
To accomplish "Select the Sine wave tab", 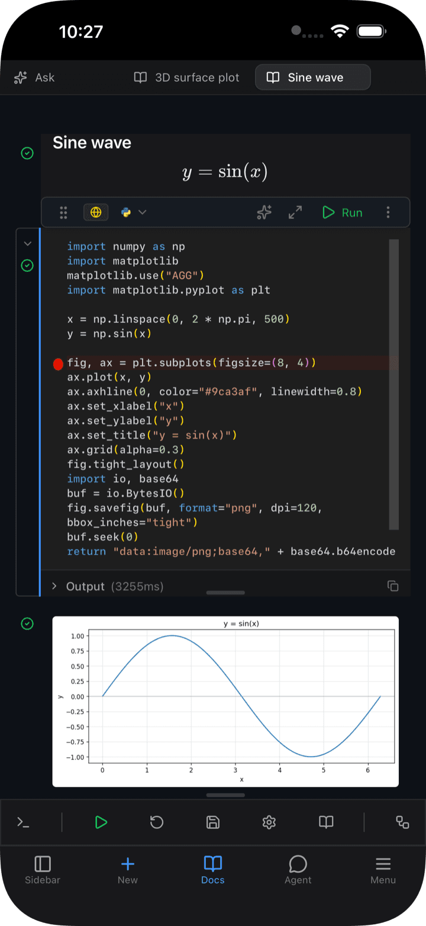I will [312, 78].
